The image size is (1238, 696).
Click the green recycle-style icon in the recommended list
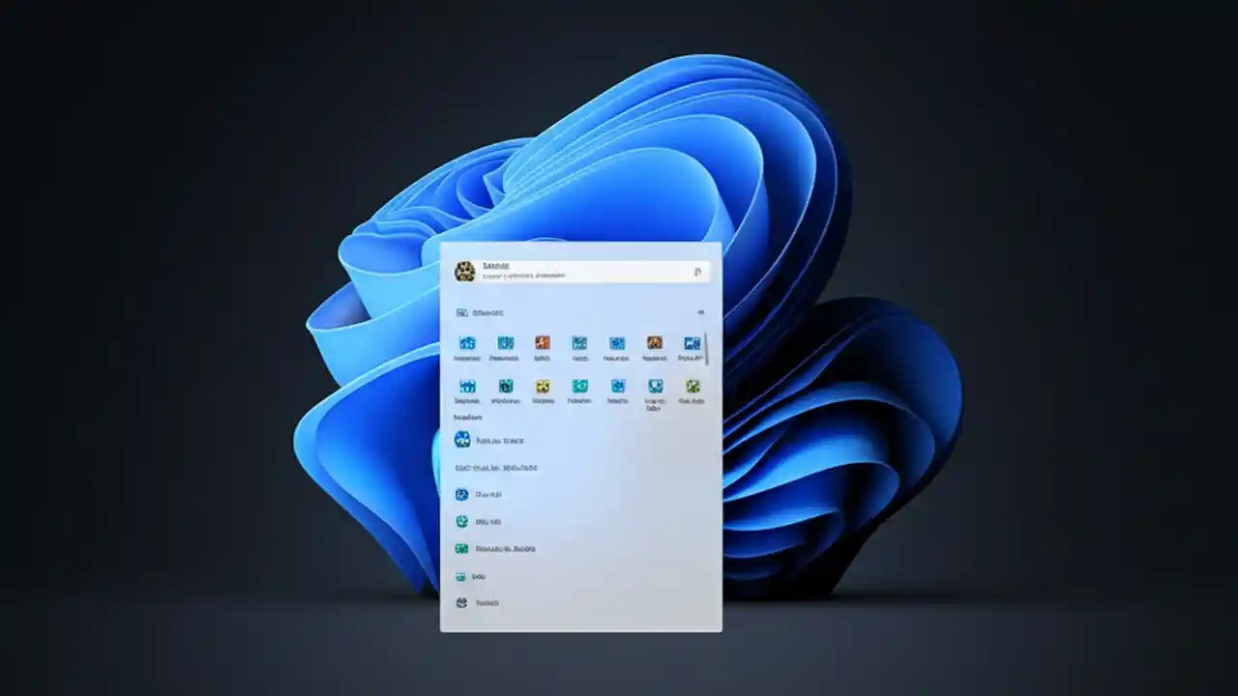(462, 521)
